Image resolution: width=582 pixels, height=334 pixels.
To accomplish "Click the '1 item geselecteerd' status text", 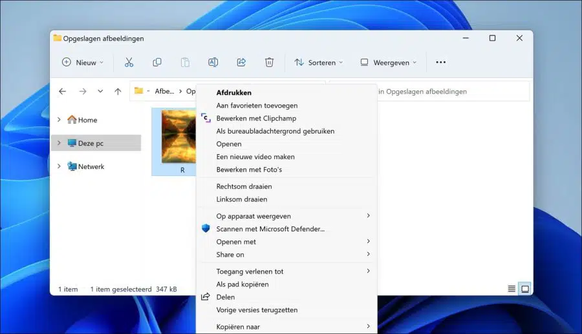I will tap(121, 290).
